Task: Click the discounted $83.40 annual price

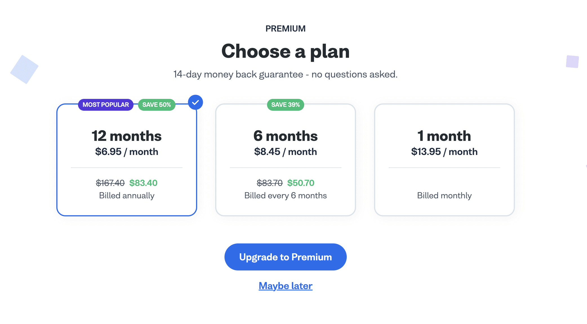Action: (143, 183)
